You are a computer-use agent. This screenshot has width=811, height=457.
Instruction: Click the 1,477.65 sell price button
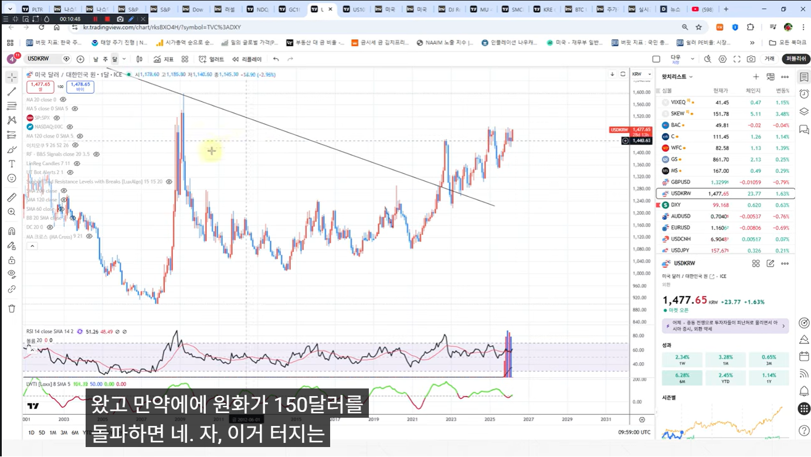coord(40,87)
